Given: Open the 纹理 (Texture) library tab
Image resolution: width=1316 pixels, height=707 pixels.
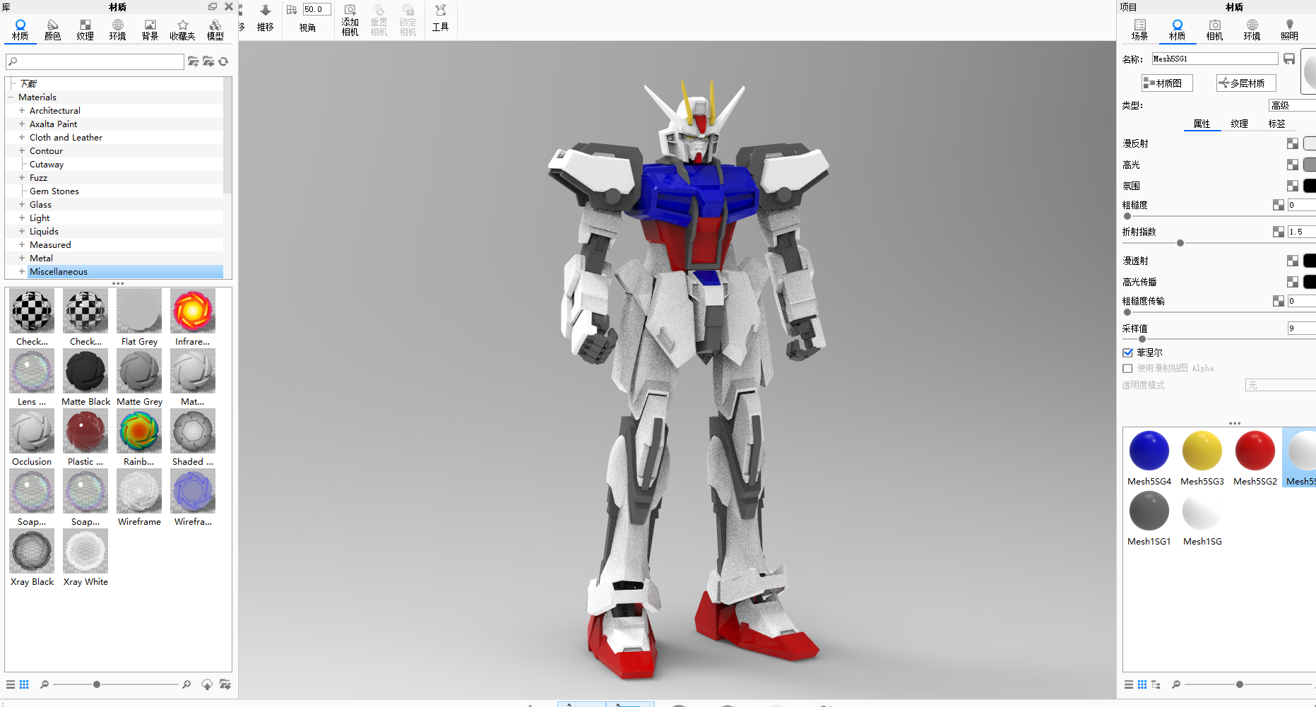Looking at the screenshot, I should [x=85, y=30].
